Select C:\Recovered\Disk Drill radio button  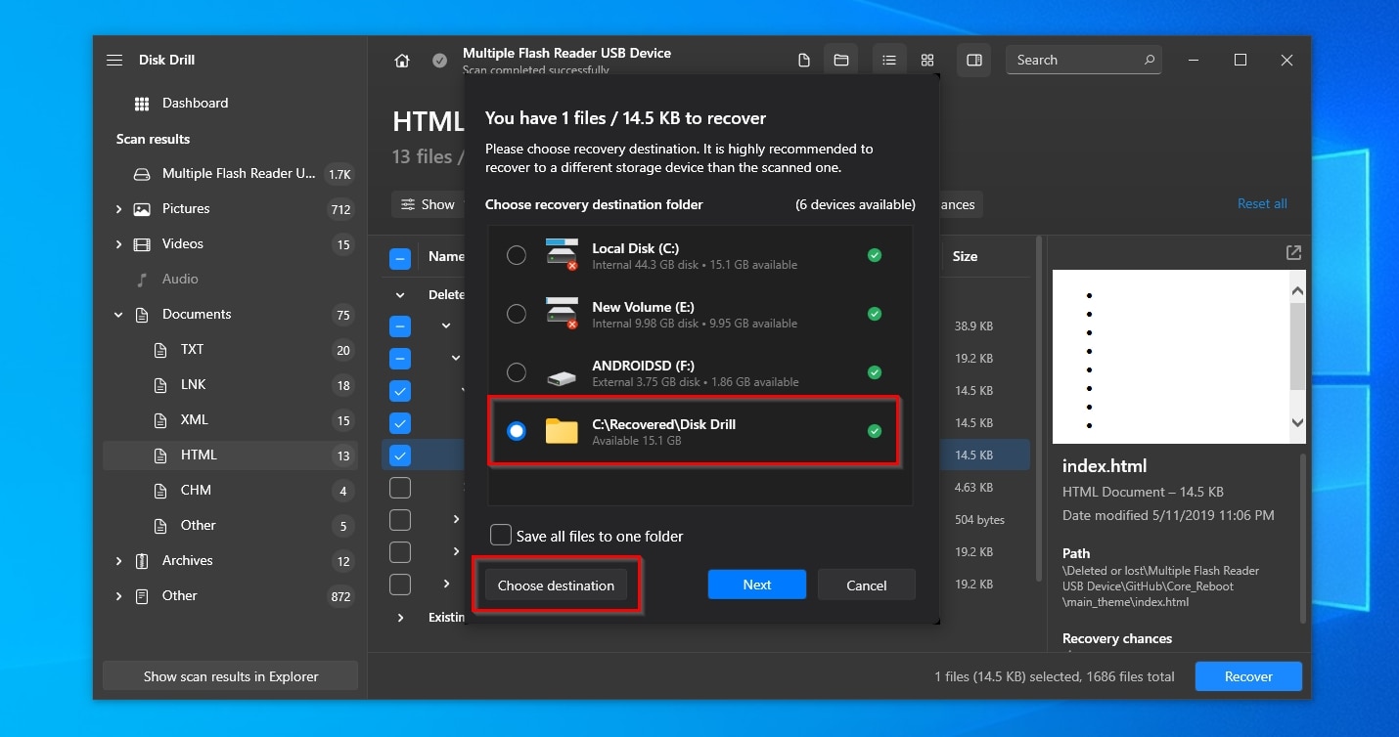pyautogui.click(x=517, y=431)
